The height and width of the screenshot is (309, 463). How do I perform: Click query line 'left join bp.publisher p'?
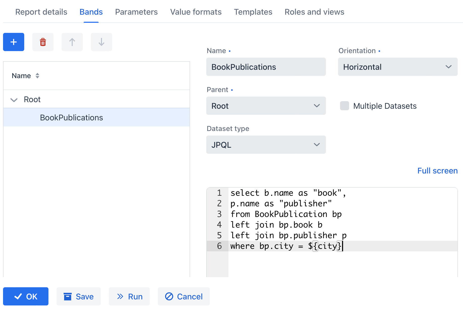289,235
